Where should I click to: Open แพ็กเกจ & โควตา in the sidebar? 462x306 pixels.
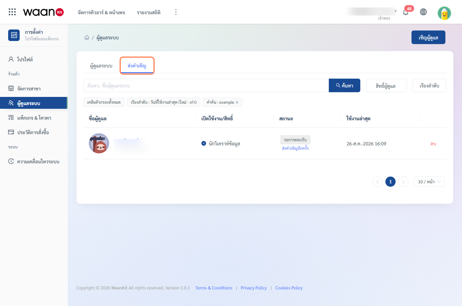tap(34, 118)
